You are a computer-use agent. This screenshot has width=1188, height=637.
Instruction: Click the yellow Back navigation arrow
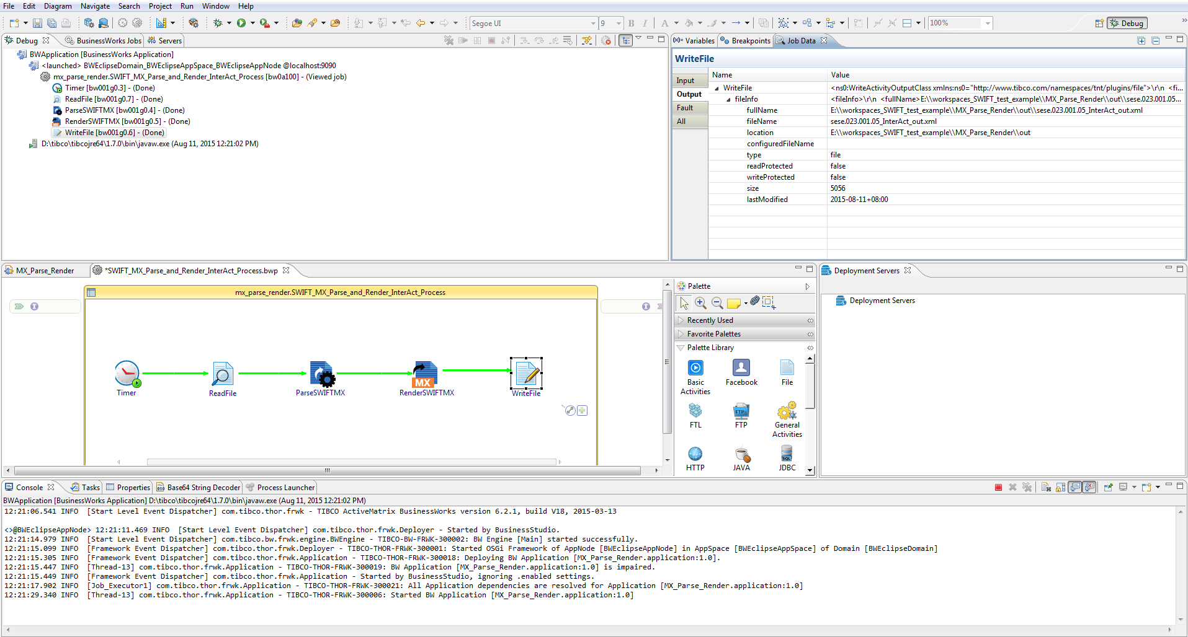pyautogui.click(x=421, y=23)
